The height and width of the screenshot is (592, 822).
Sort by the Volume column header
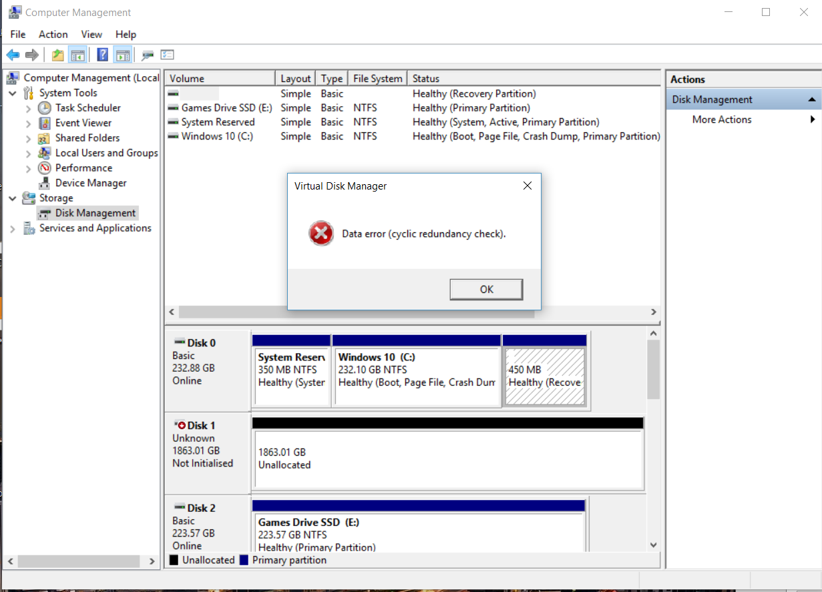[x=220, y=78]
